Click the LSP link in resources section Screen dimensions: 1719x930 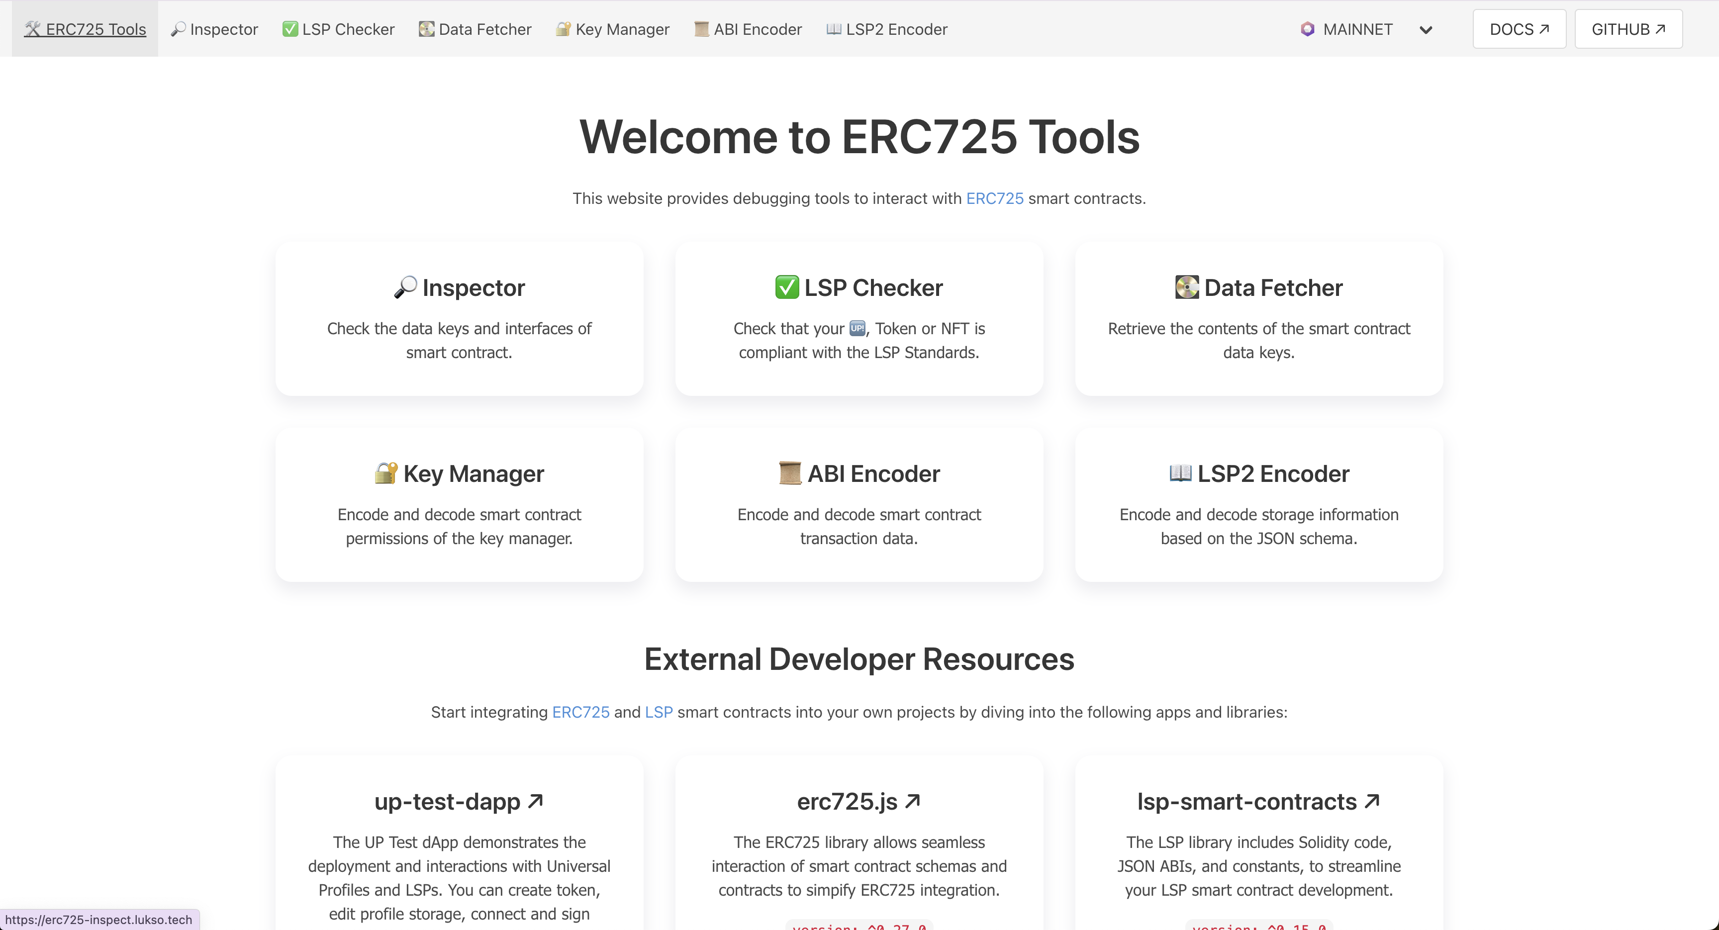tap(659, 711)
